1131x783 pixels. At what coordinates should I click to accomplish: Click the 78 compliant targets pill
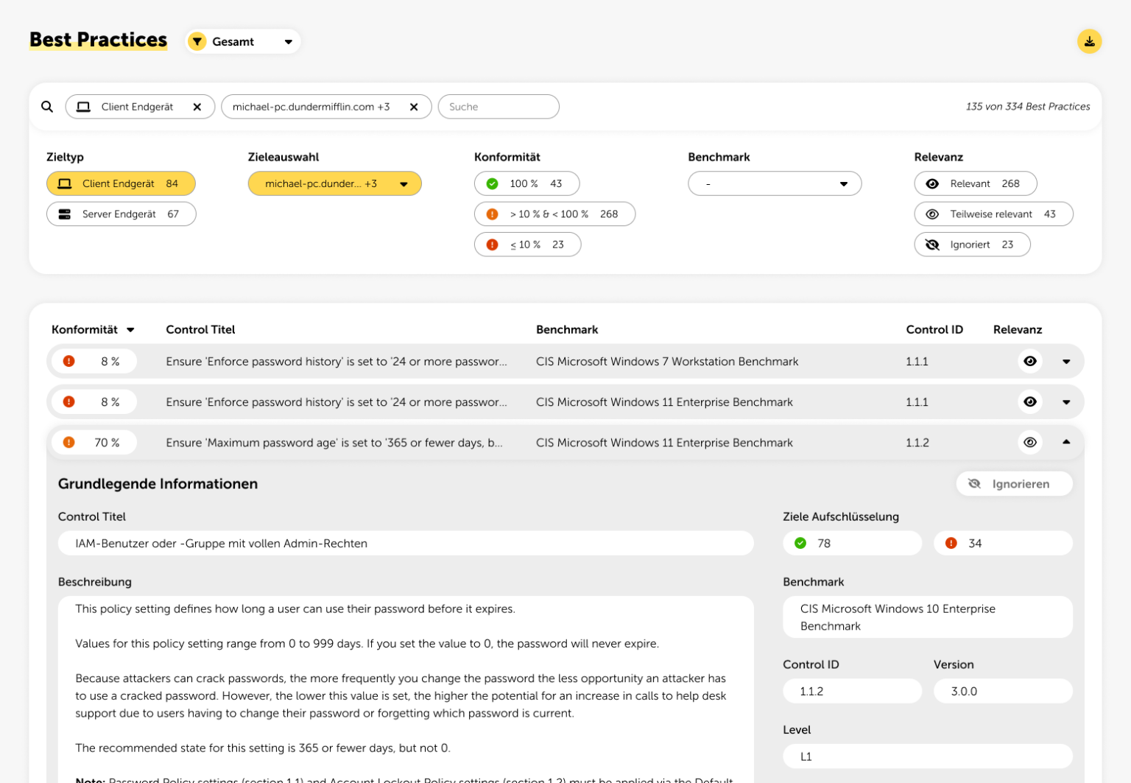[852, 543]
